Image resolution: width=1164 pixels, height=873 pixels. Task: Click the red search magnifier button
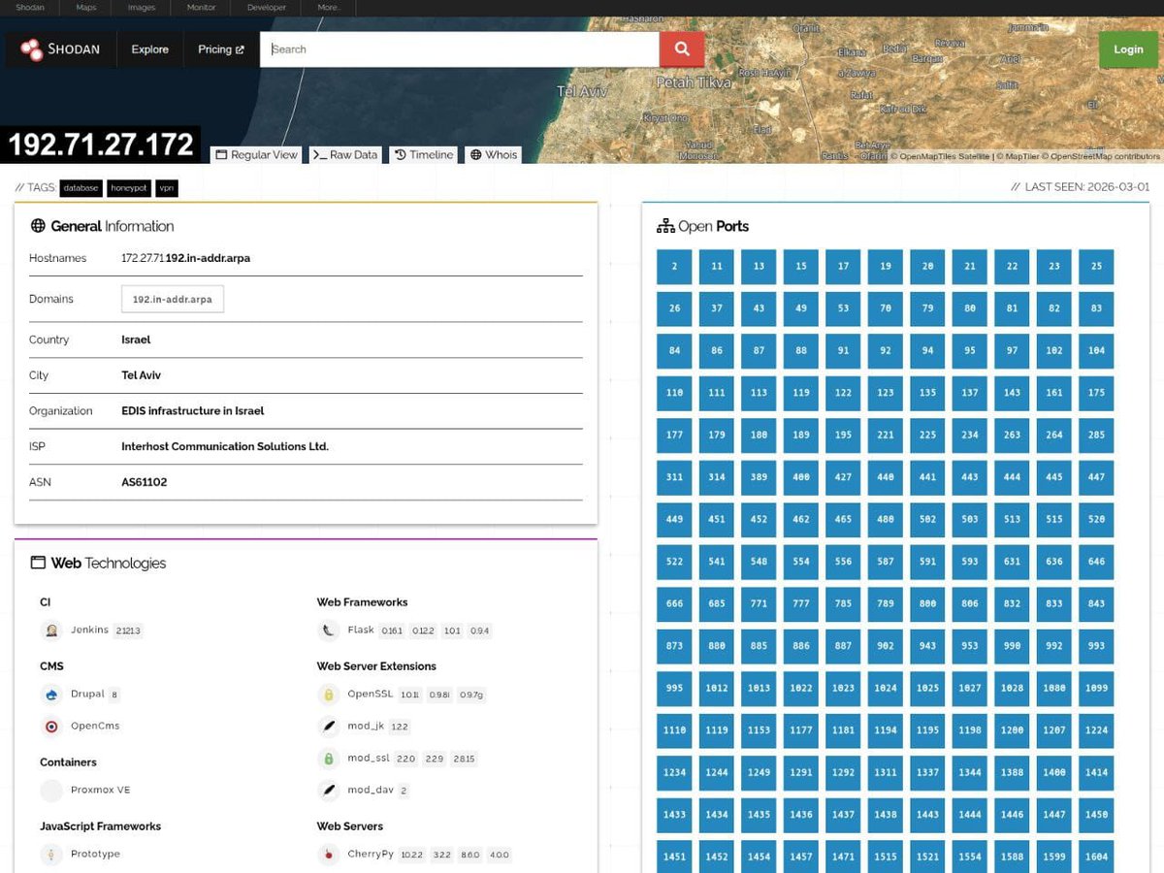click(682, 49)
